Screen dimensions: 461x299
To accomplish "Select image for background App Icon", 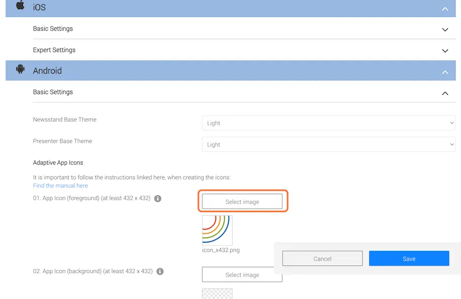I will (x=242, y=274).
